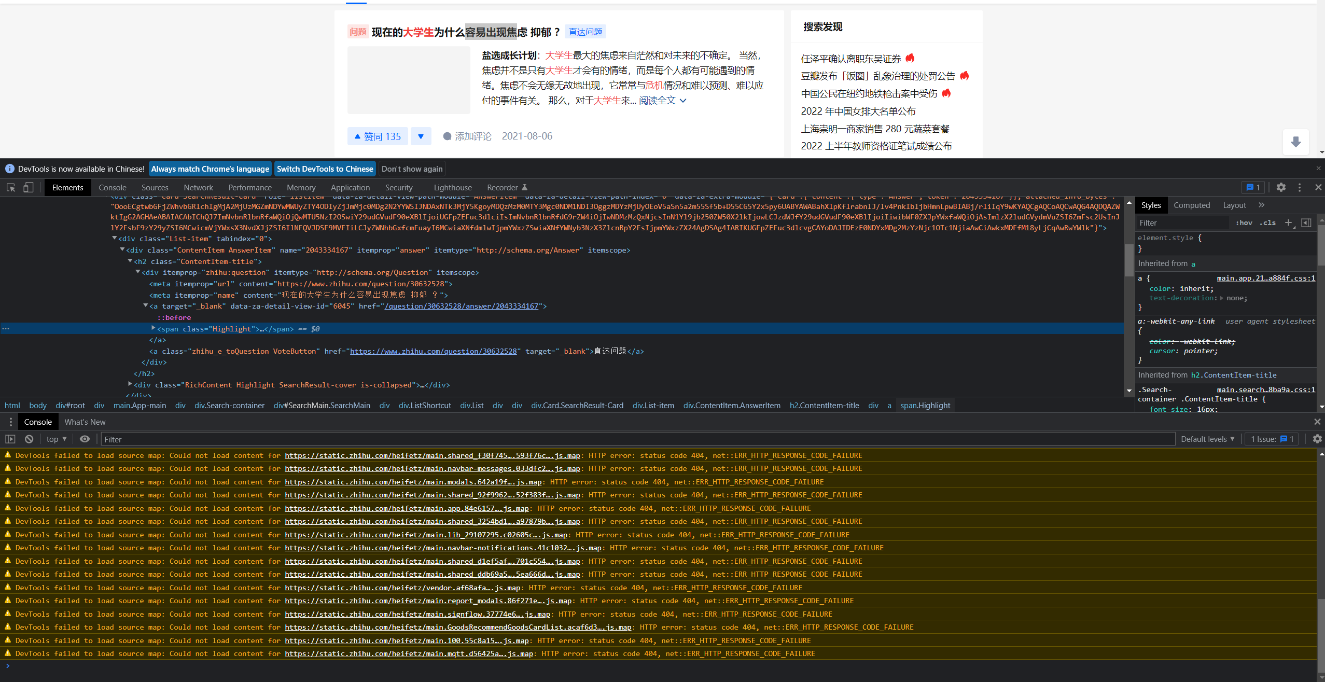Toggle class editor with .cls button
The image size is (1325, 682).
(1268, 222)
